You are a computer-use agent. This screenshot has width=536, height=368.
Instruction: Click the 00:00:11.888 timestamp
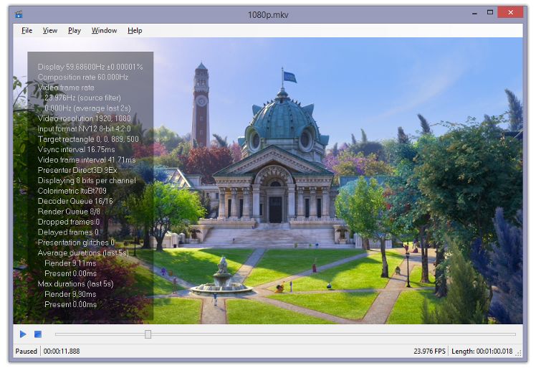click(x=62, y=352)
